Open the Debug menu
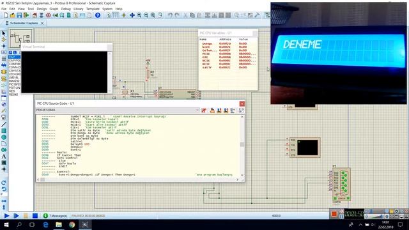Image resolution: width=409 pixels, height=230 pixels. 66,9
